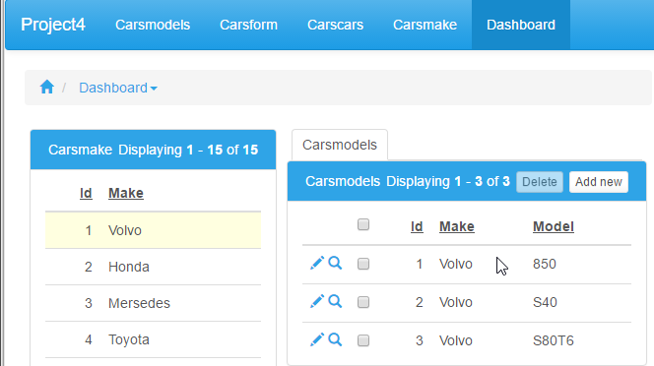
Task: View Volvo 850 details with magnifier icon
Action: pyautogui.click(x=335, y=263)
